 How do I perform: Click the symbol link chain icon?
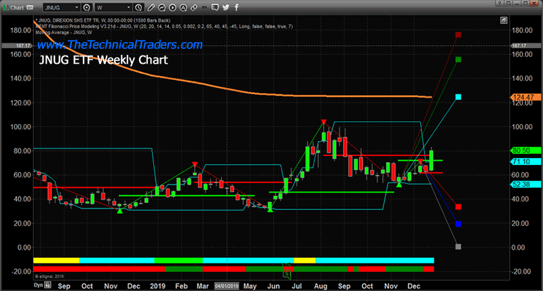tap(194, 7)
